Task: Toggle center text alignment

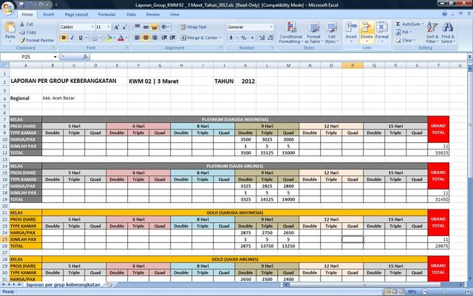Action: pos(146,38)
